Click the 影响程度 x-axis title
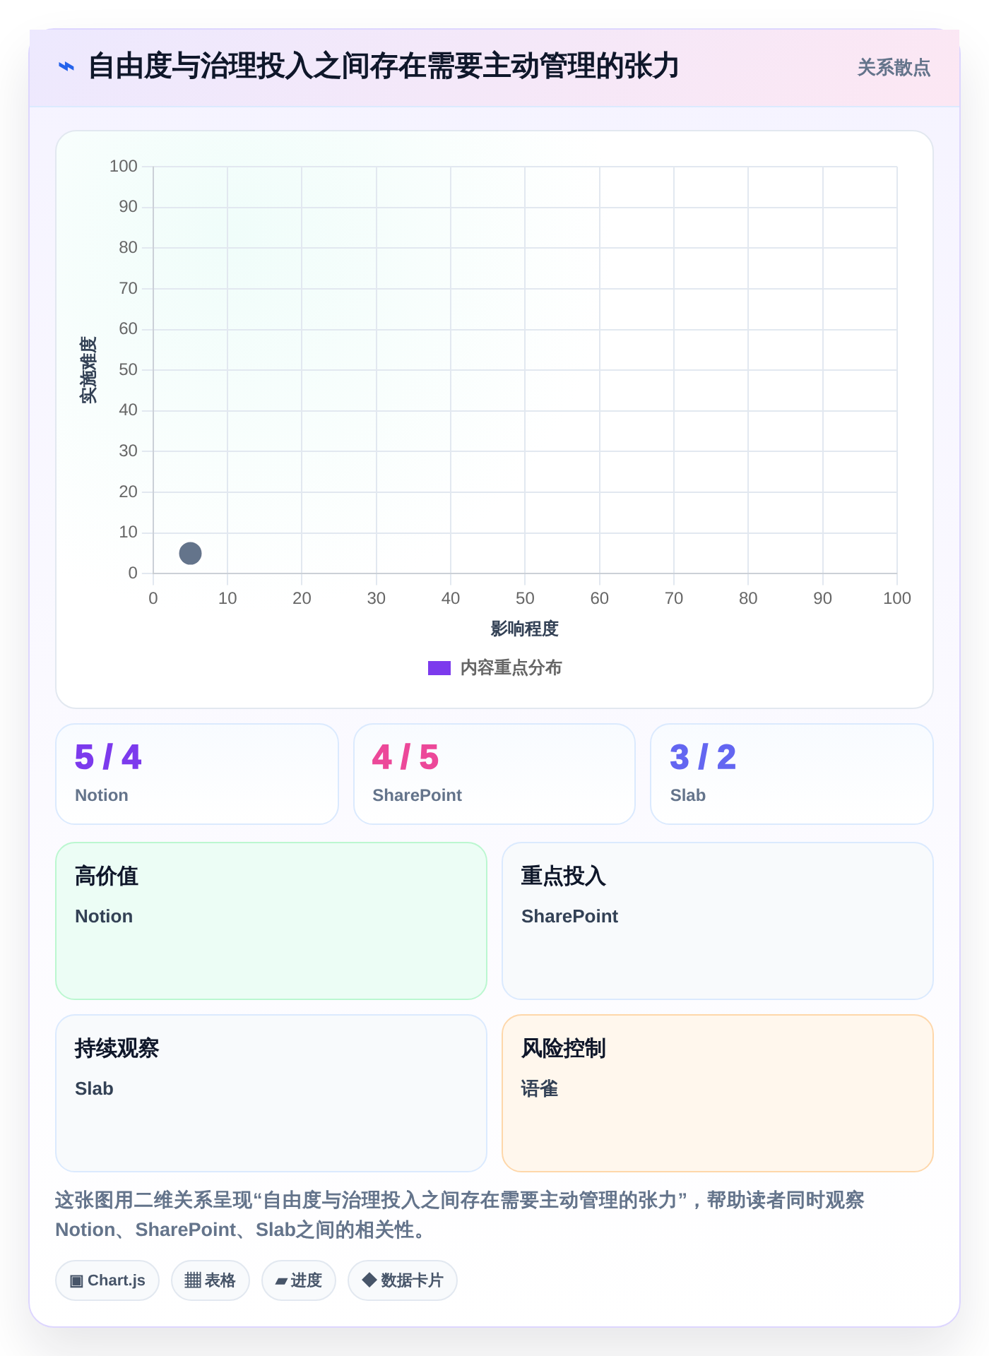Screen dimensions: 989x1356 525,629
